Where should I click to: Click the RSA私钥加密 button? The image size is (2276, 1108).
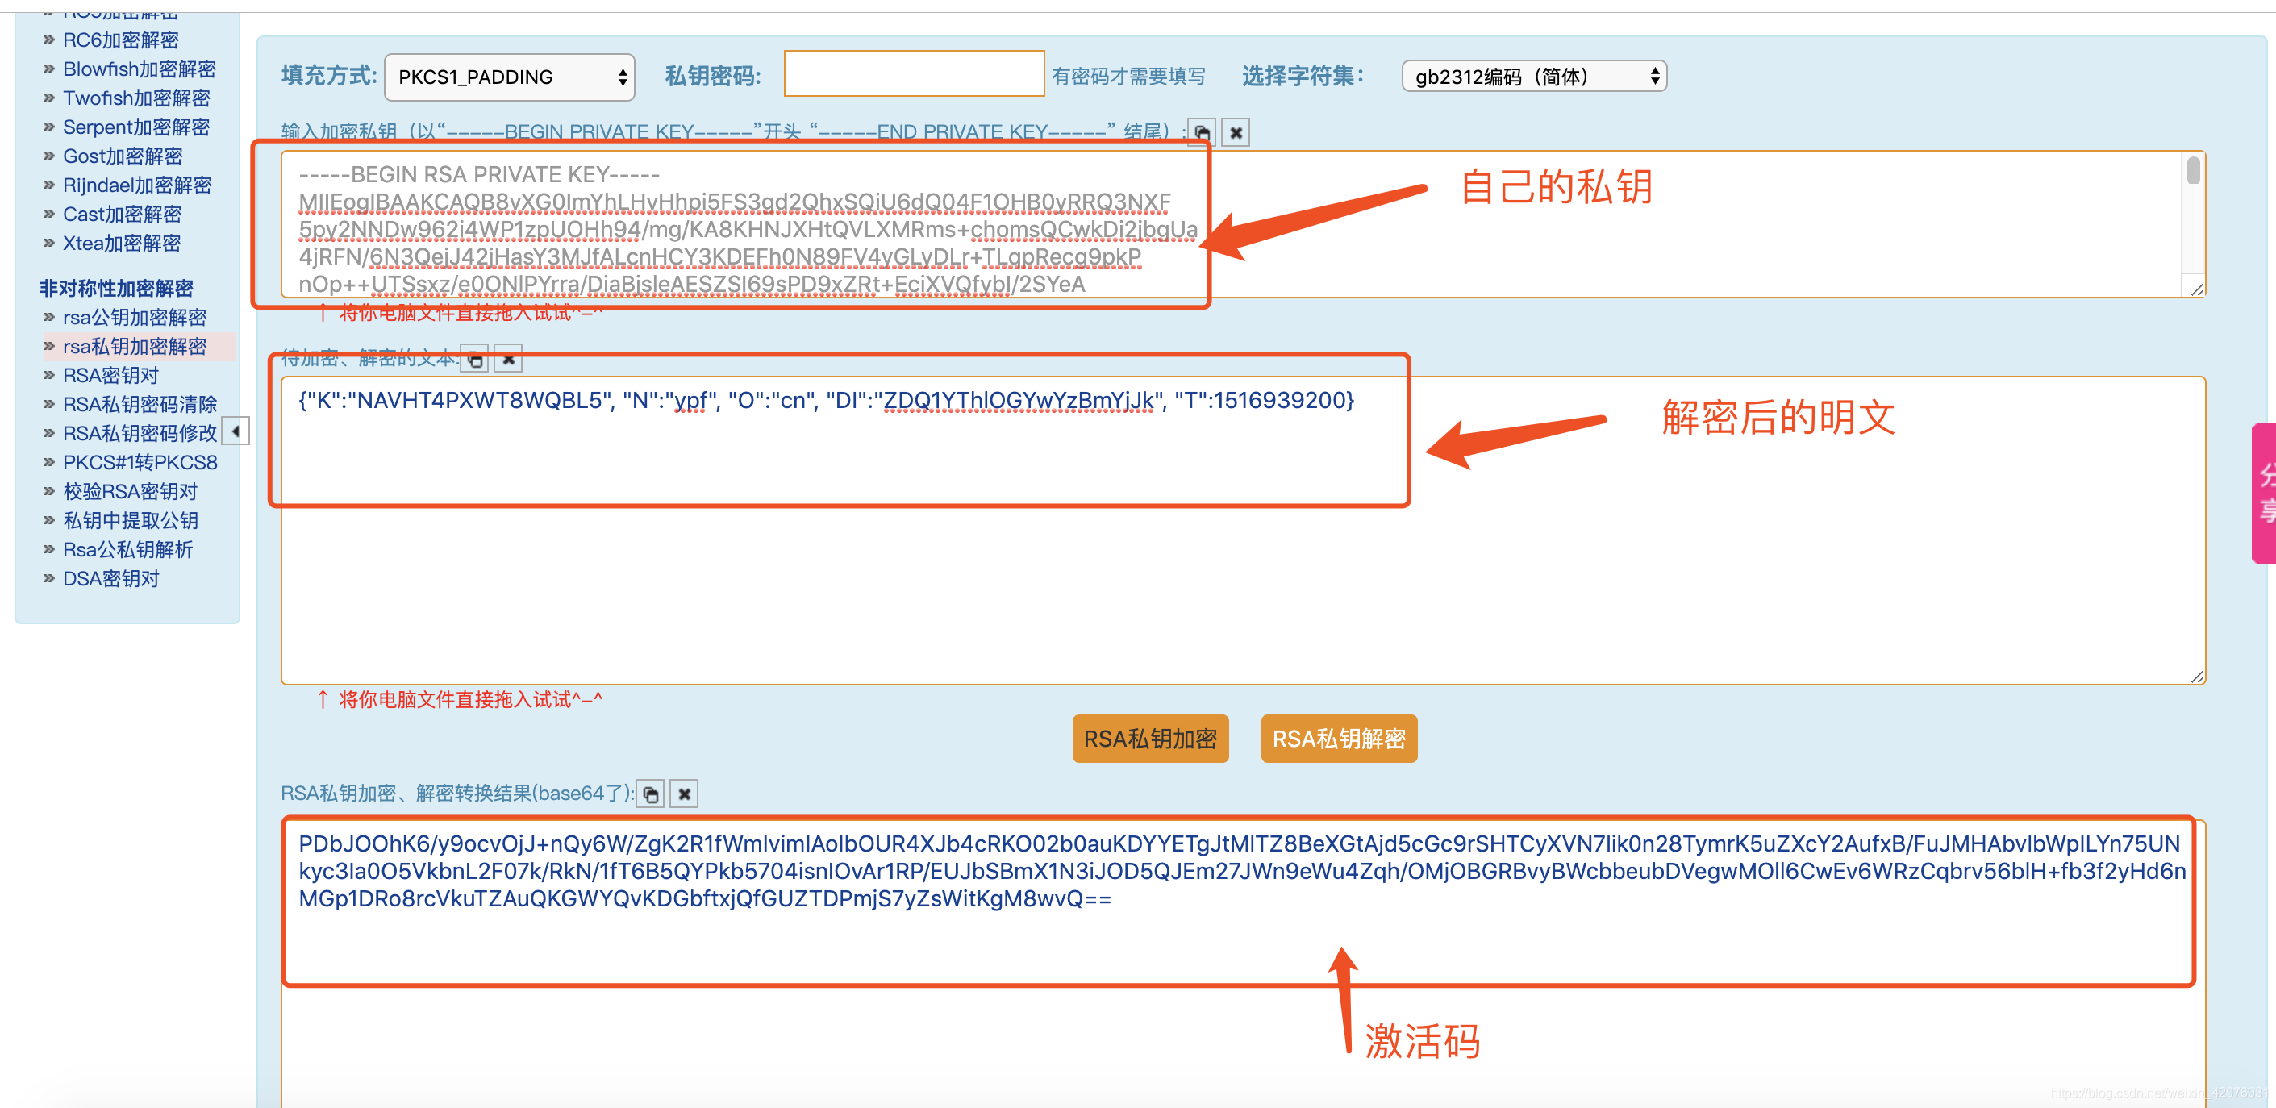[x=1149, y=739]
